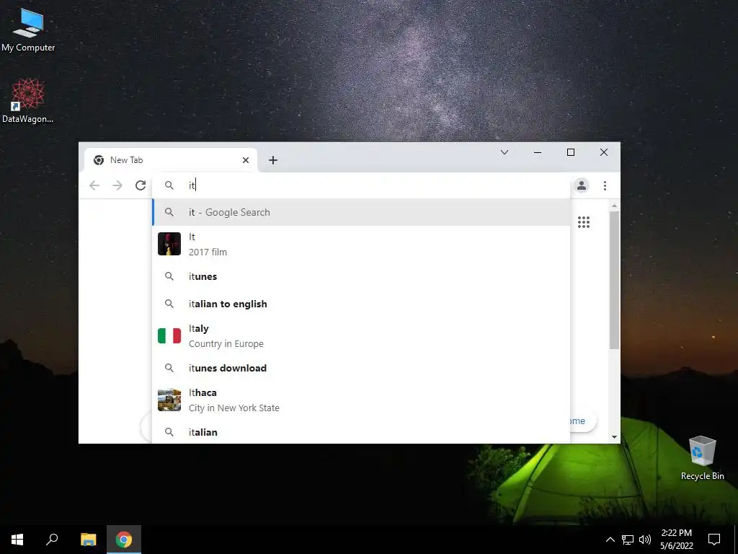Reload the page in Chrome
738x554 pixels.
[x=141, y=185]
